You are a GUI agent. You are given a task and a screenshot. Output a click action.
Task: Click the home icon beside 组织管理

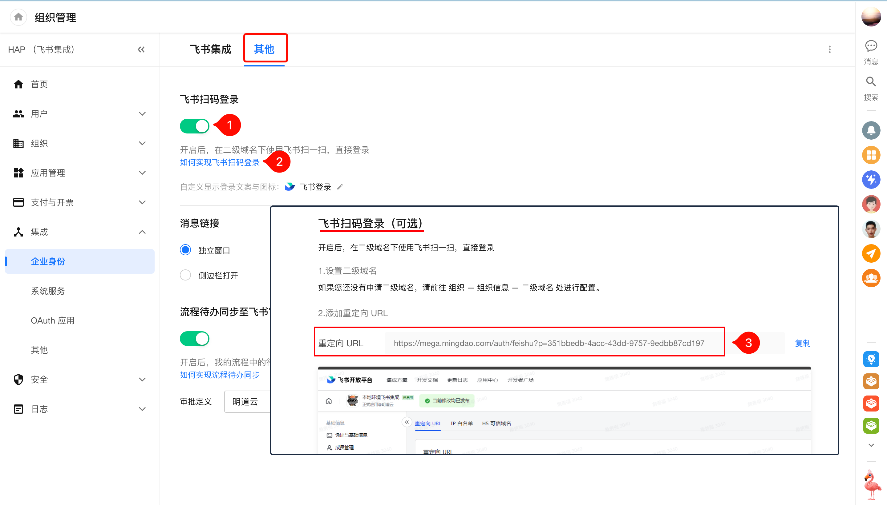(x=18, y=17)
